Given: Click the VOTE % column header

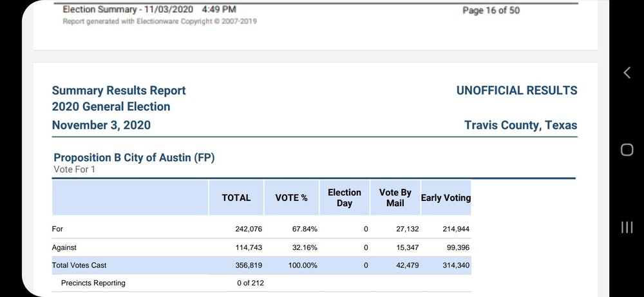Looking at the screenshot, I should [x=292, y=198].
